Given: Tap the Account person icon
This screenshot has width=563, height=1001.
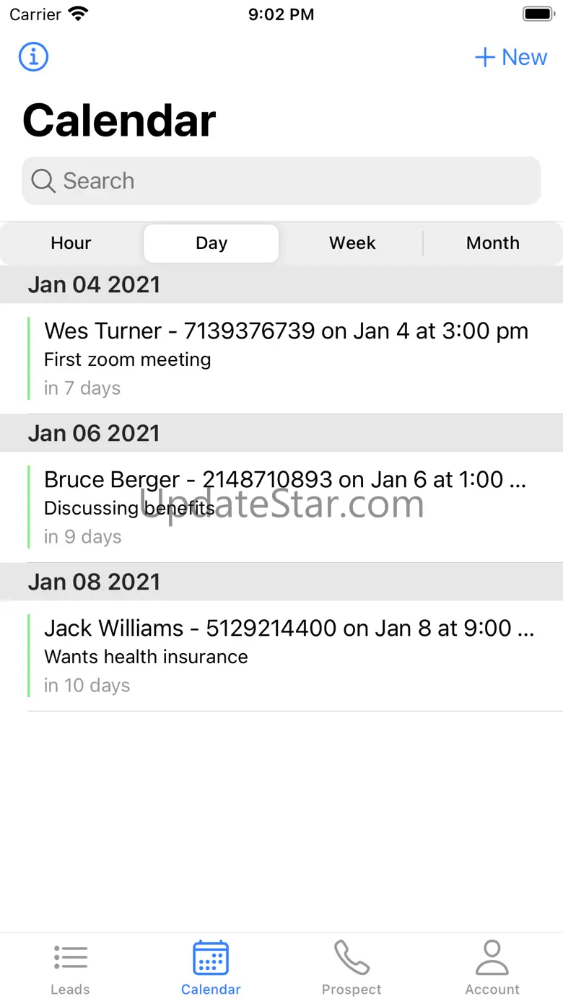Looking at the screenshot, I should pyautogui.click(x=492, y=958).
